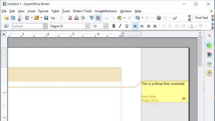This screenshot has width=215, height=121.
Task: Toggle Italic formatting
Action: click(x=120, y=26)
